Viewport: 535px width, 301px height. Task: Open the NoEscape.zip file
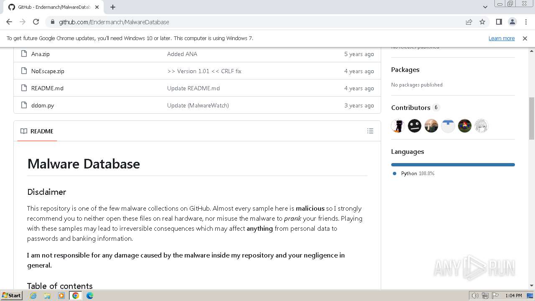[x=48, y=71]
